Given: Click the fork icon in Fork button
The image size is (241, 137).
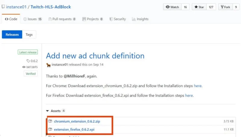Looking at the screenshot, I should coord(222,7).
